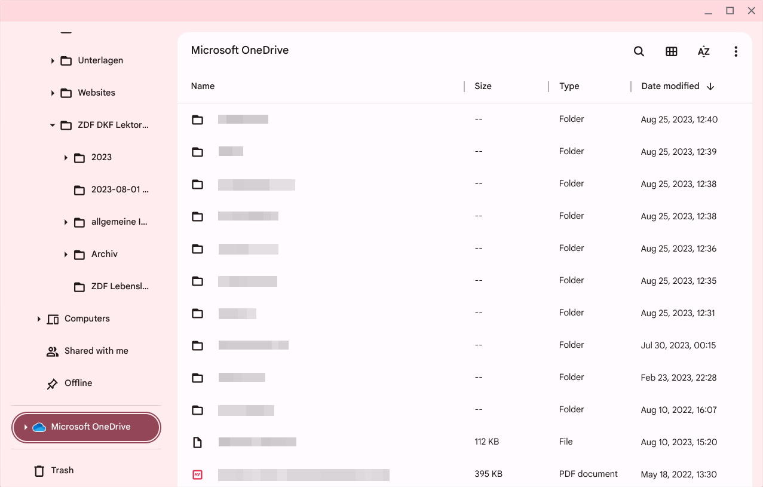Click the Trash icon in the sidebar
The height and width of the screenshot is (487, 763).
38,470
